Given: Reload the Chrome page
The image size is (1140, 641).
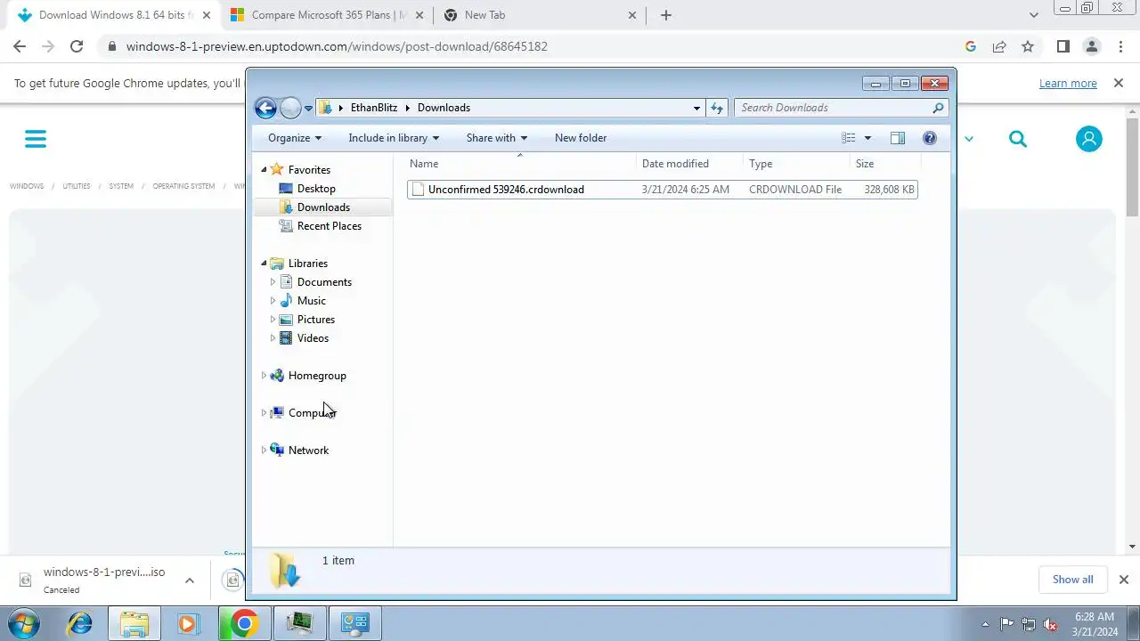Looking at the screenshot, I should (77, 46).
